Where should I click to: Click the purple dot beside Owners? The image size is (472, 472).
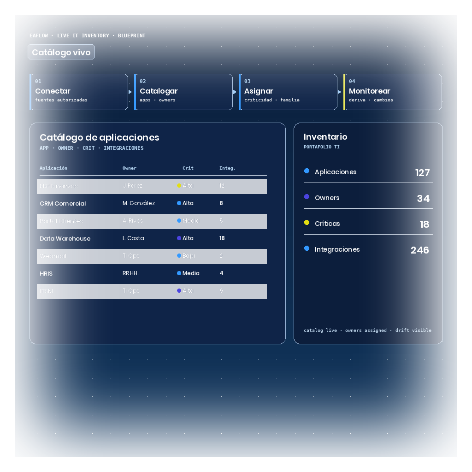point(307,197)
